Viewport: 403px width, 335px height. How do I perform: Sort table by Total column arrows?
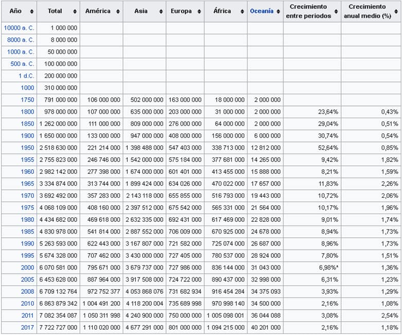74,11
